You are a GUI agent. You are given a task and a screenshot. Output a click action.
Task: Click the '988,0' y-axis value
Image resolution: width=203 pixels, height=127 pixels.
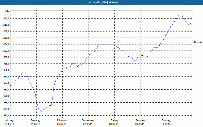click(6, 96)
